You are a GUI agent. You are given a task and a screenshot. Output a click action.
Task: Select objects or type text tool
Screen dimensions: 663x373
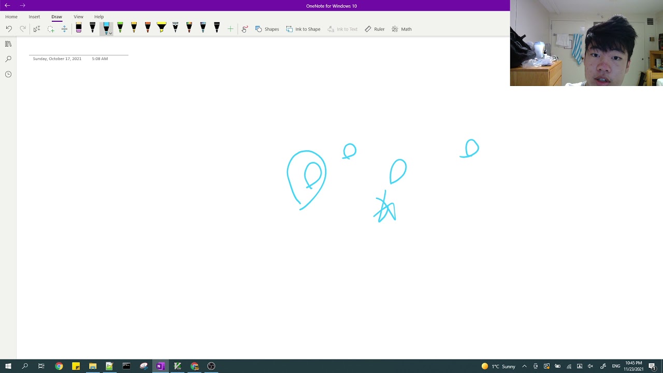coord(37,29)
